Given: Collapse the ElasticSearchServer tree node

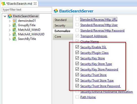Looking at the screenshot, I should pyautogui.click(x=5, y=16).
